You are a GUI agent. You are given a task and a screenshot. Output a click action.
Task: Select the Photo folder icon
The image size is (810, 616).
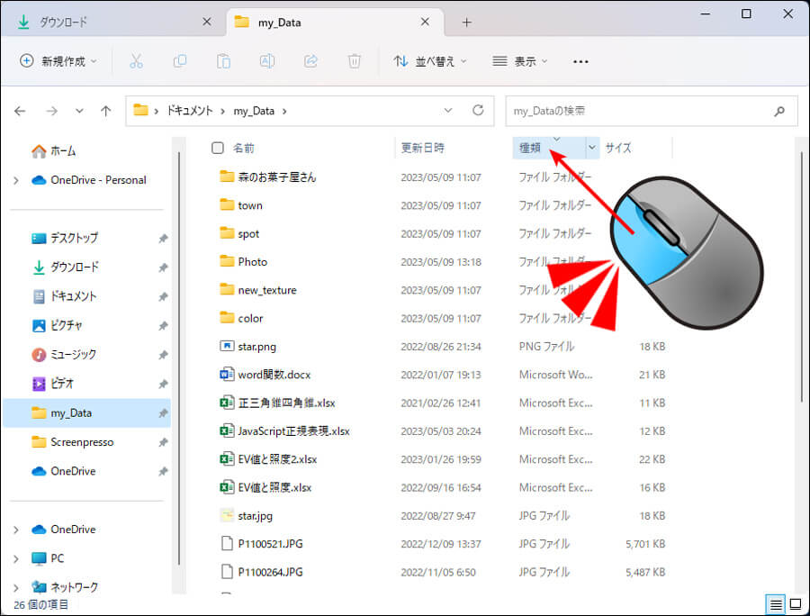(227, 261)
